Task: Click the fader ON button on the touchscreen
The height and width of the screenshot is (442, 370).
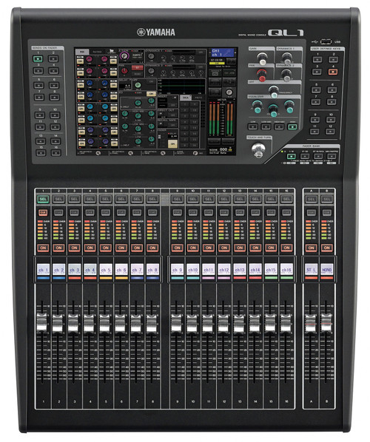Action: coord(172,144)
